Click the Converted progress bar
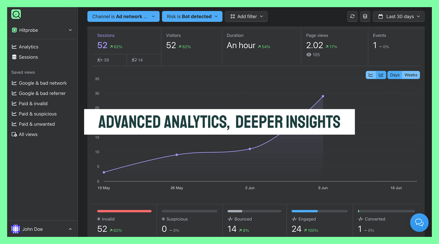Screen dimensions: 439x244 pos(386,211)
